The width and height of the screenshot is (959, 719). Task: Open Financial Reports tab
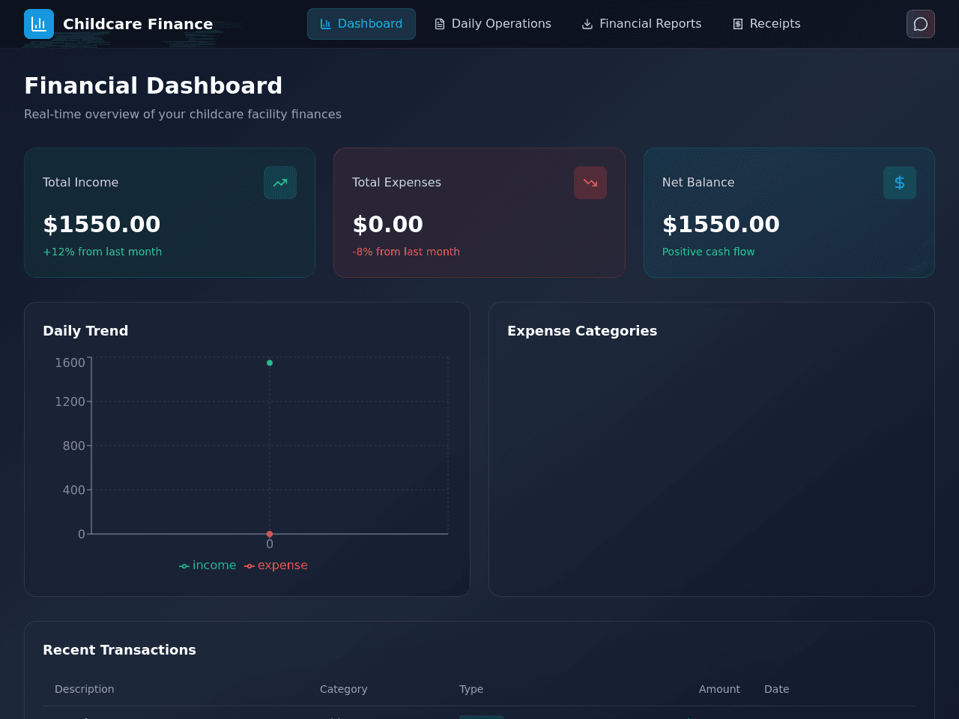[642, 24]
